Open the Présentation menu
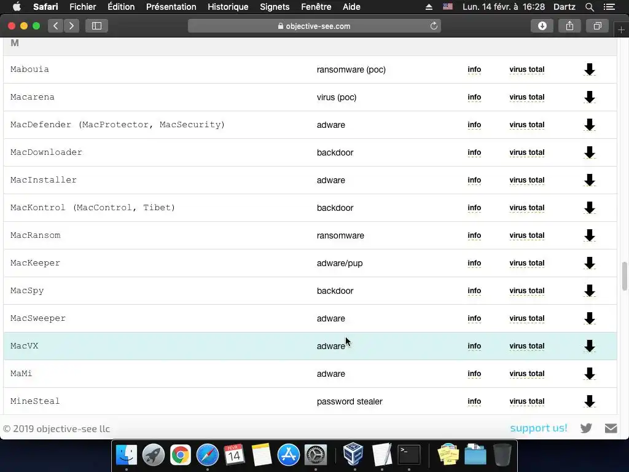Image resolution: width=629 pixels, height=472 pixels. [171, 7]
